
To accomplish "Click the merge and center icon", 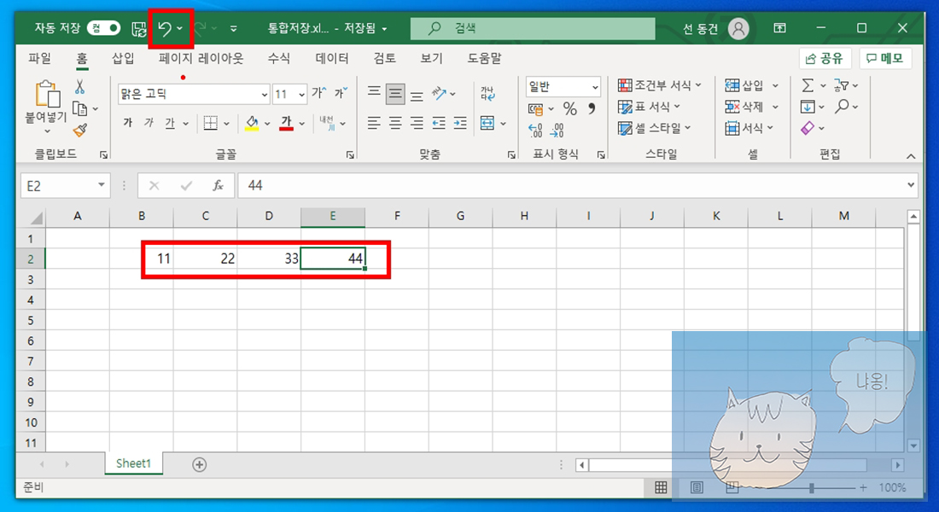I will coord(487,124).
